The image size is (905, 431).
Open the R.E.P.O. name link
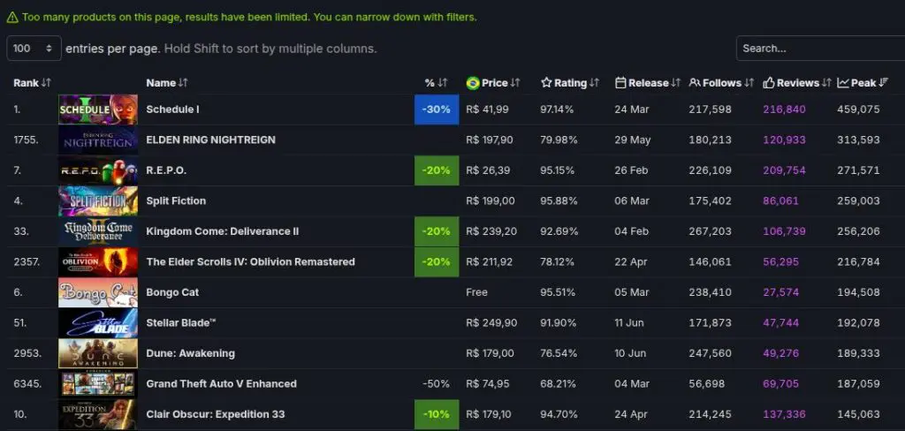pos(166,170)
